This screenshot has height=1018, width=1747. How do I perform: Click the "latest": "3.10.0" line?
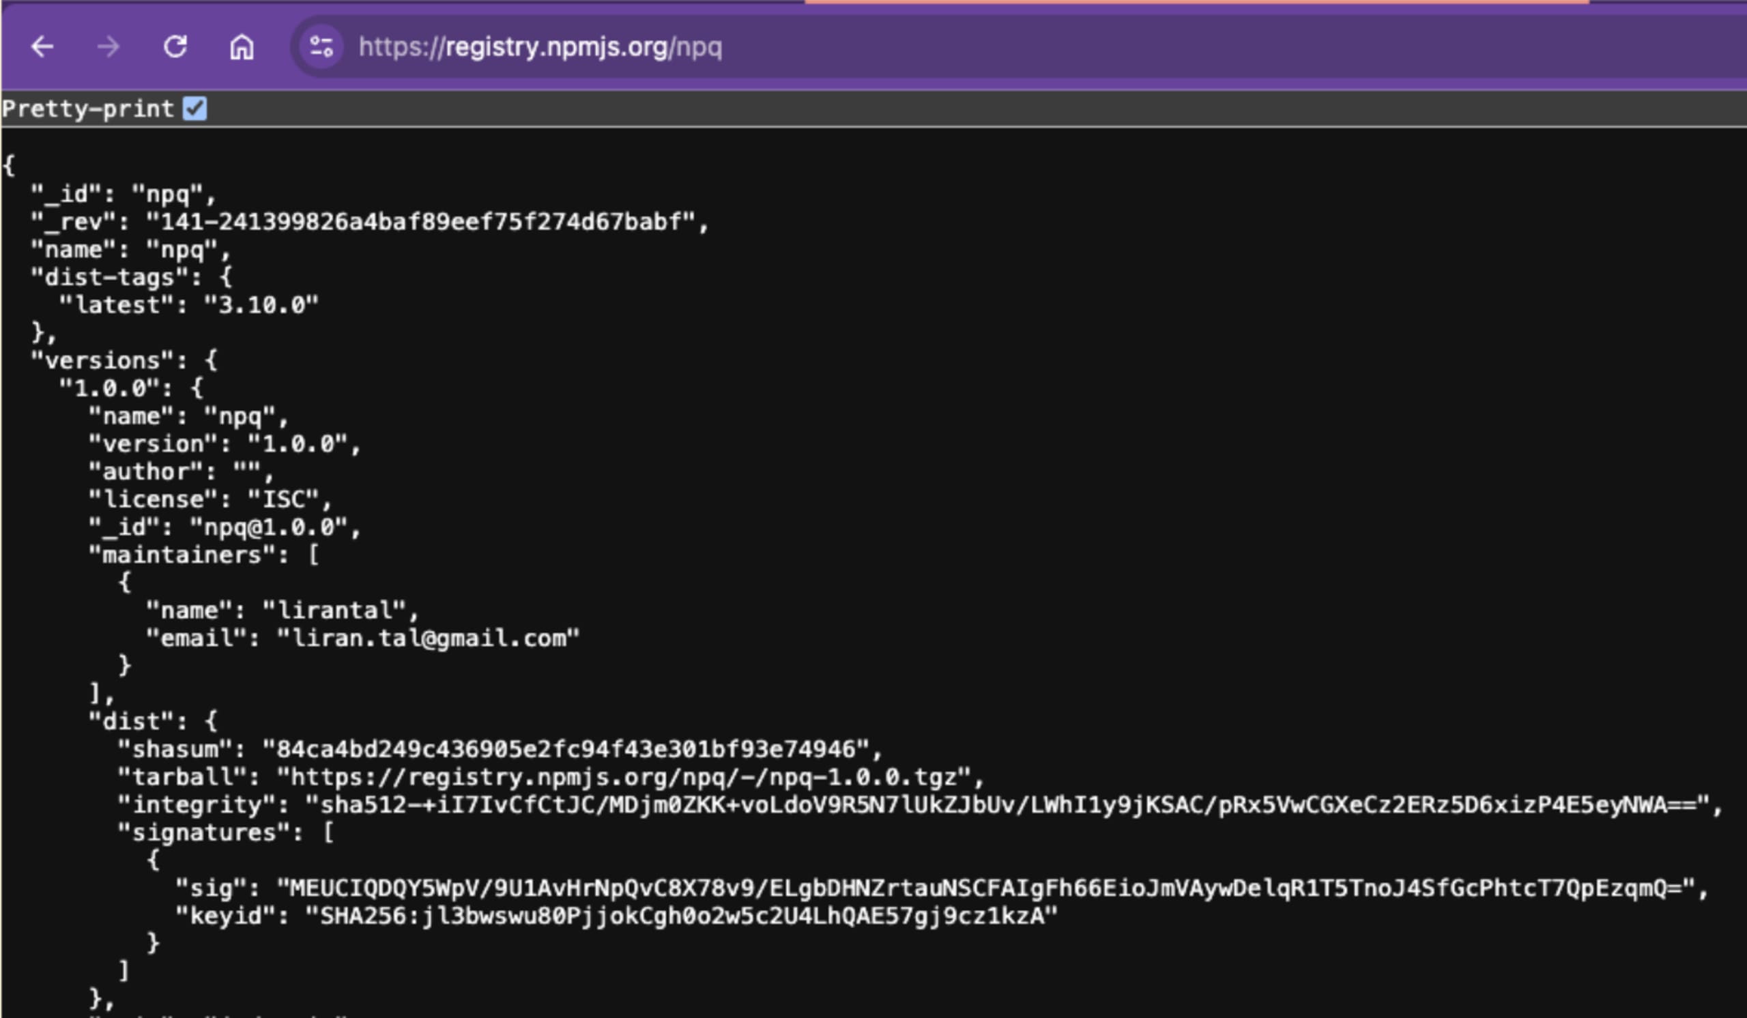pyautogui.click(x=188, y=305)
